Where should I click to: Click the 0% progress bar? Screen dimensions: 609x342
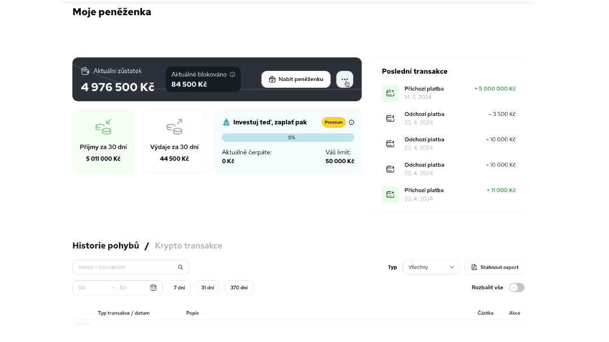click(x=288, y=137)
